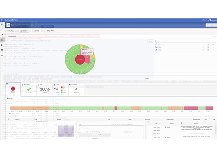
Task: Click the search magnifier above region list
Action: tap(156, 41)
